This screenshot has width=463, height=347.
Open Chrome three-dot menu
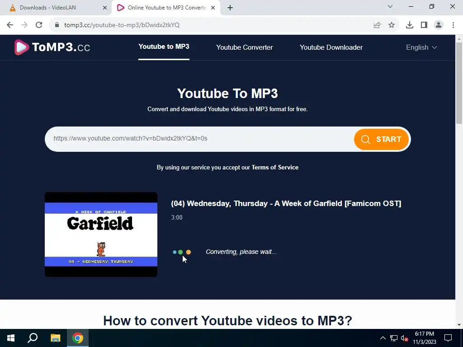click(453, 25)
